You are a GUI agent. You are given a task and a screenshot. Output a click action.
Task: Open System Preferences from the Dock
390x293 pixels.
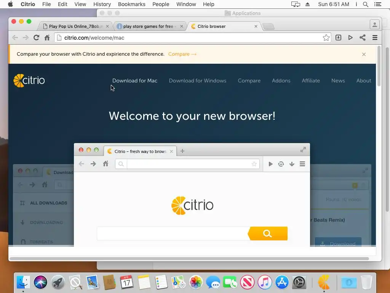pos(299,282)
